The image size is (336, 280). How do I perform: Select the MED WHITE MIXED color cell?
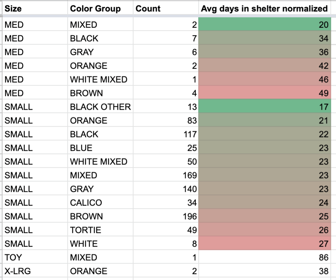pos(100,80)
